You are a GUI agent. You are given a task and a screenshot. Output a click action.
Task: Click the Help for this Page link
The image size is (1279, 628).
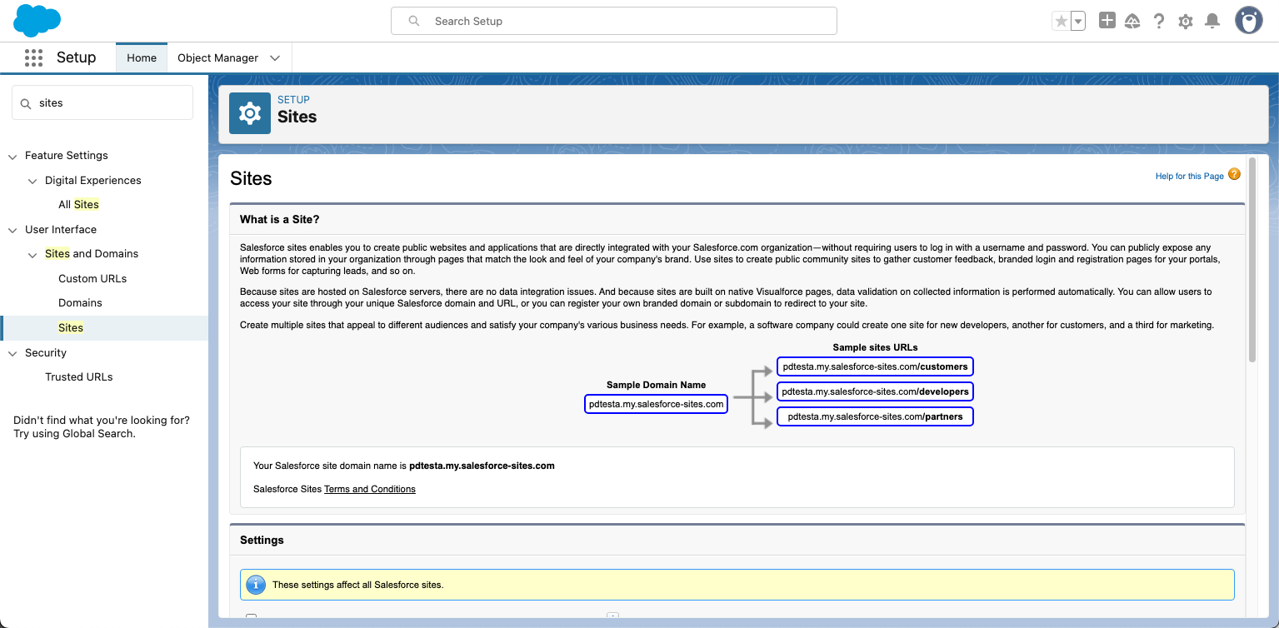click(x=1189, y=176)
